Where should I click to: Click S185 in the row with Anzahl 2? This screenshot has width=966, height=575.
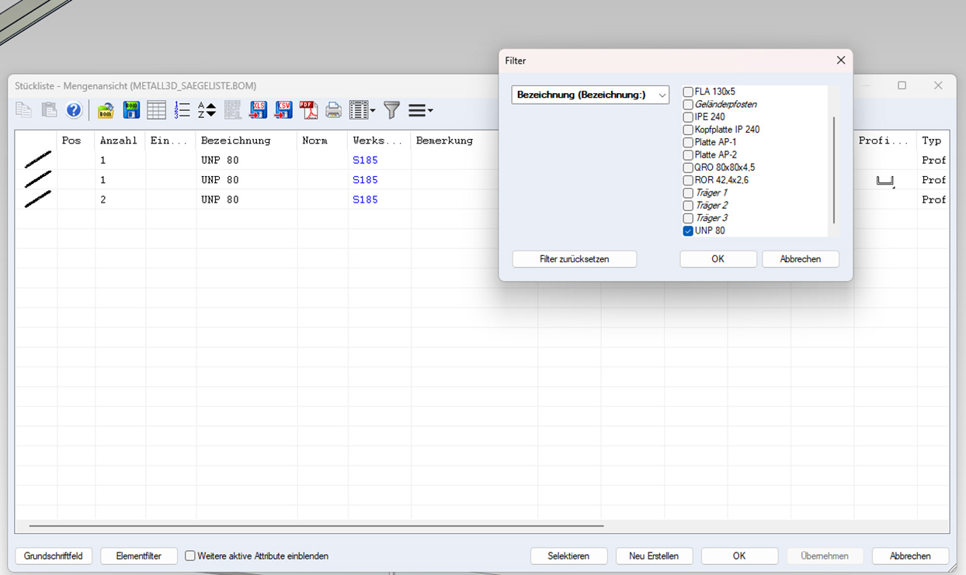pos(365,199)
